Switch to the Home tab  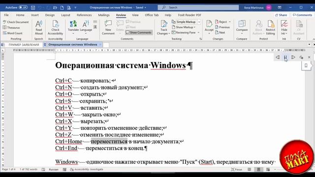tap(20, 15)
